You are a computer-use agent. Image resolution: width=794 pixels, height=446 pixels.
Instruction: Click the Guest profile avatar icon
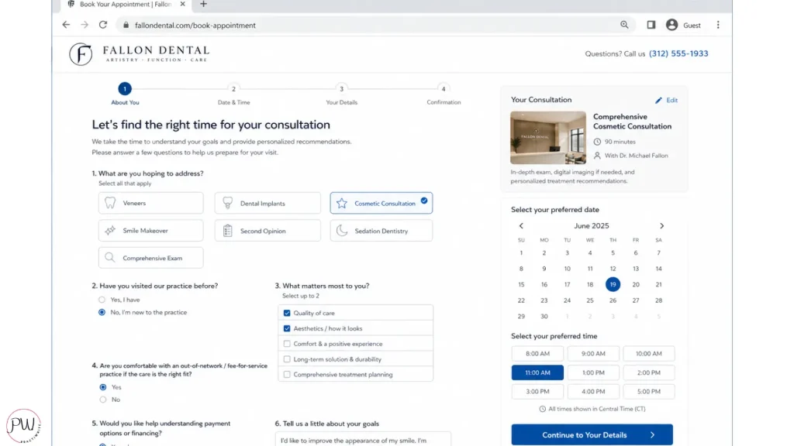click(671, 25)
